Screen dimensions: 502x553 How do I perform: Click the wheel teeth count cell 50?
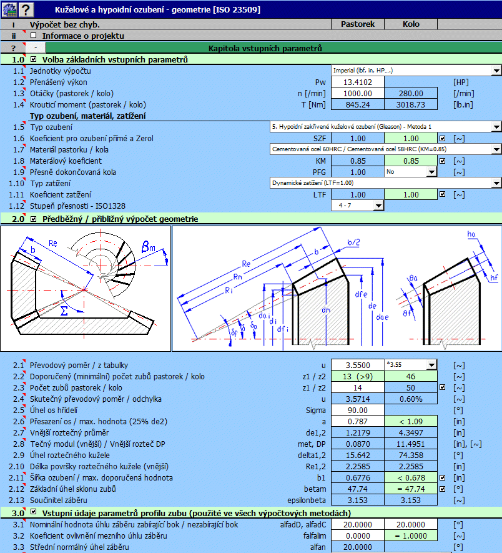[411, 387]
